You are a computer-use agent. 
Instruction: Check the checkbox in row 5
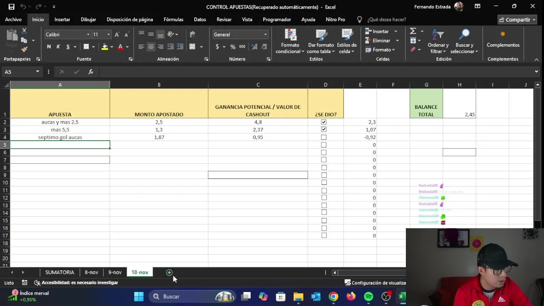[x=324, y=145]
